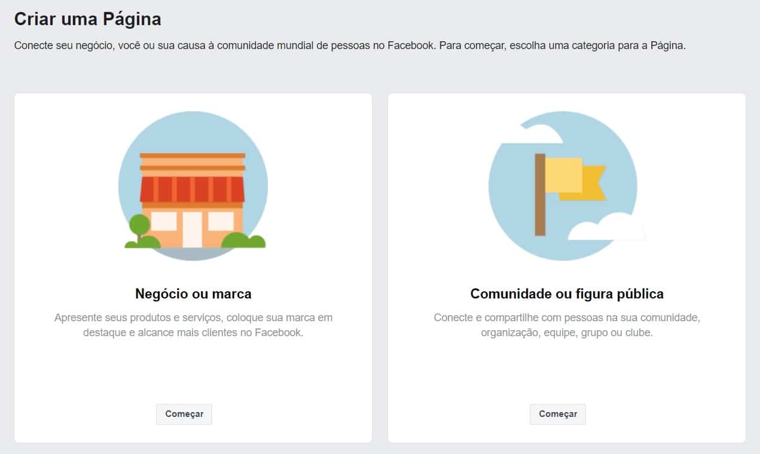Click the Criar uma Página title

click(x=88, y=19)
